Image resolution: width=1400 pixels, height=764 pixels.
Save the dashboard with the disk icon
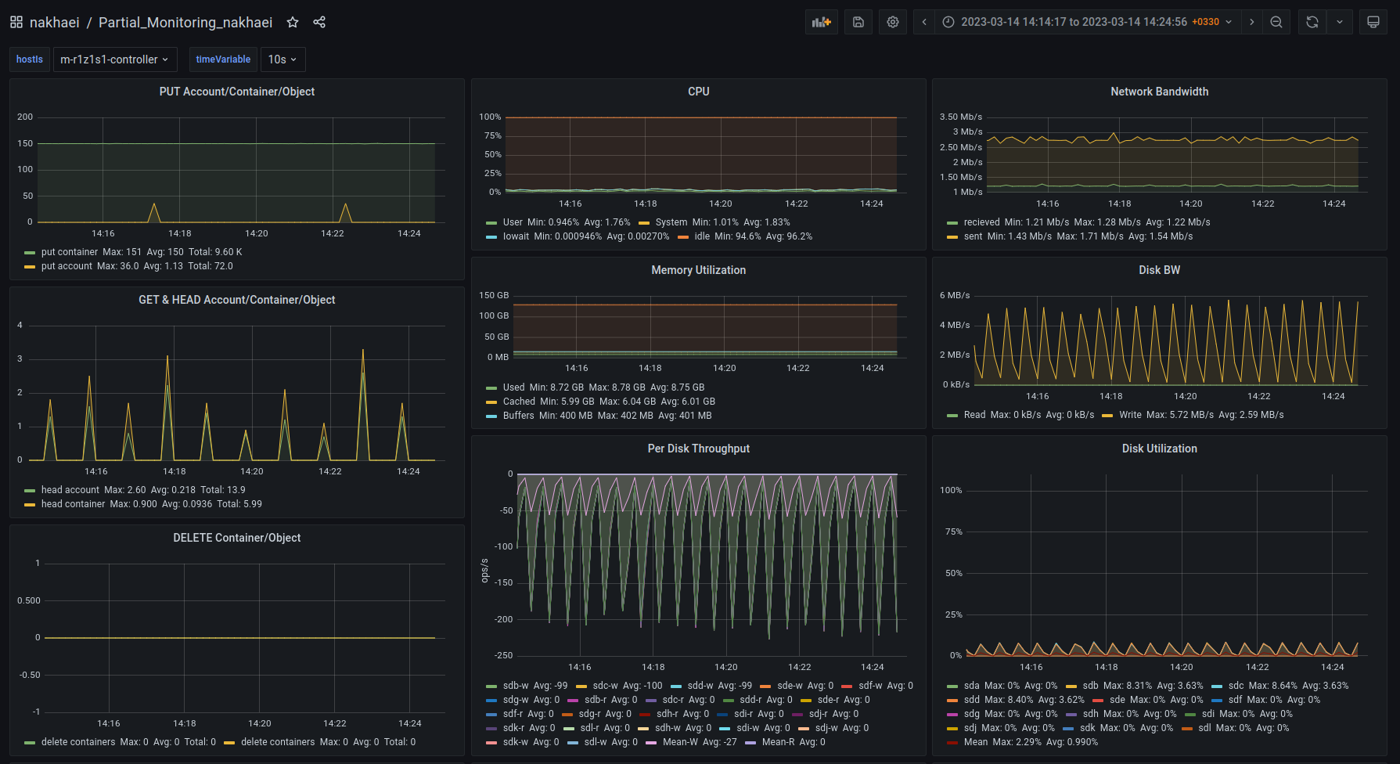point(858,22)
